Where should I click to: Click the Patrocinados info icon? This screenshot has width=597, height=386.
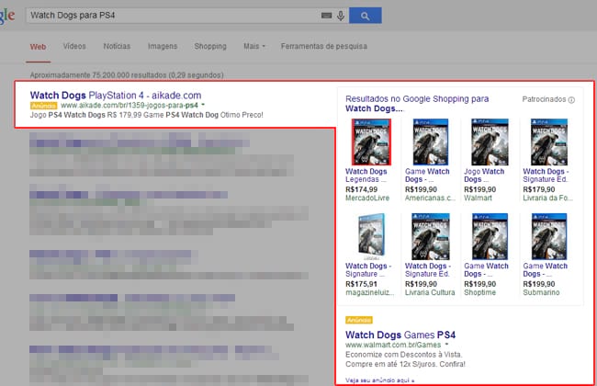pyautogui.click(x=571, y=100)
